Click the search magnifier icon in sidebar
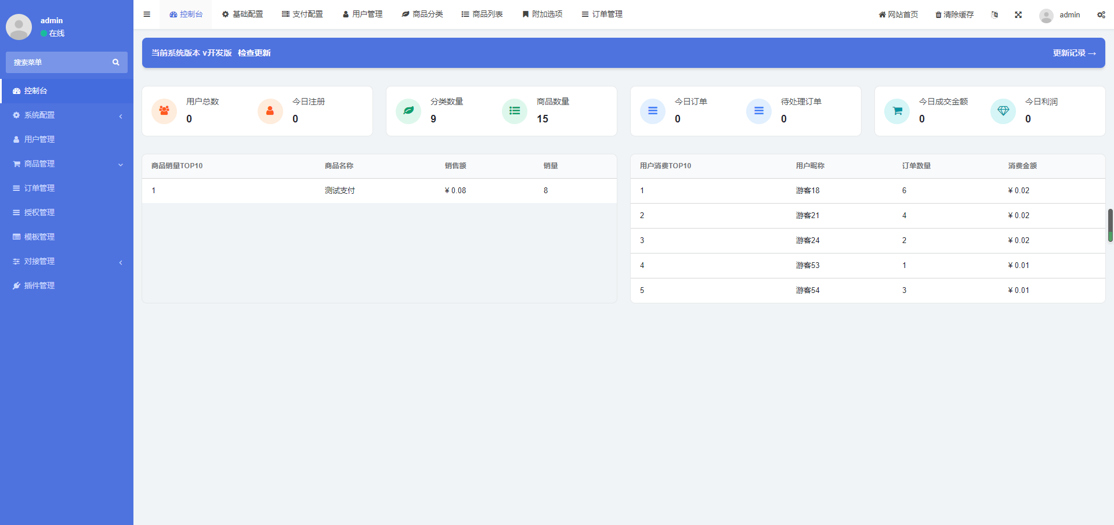 (x=115, y=62)
